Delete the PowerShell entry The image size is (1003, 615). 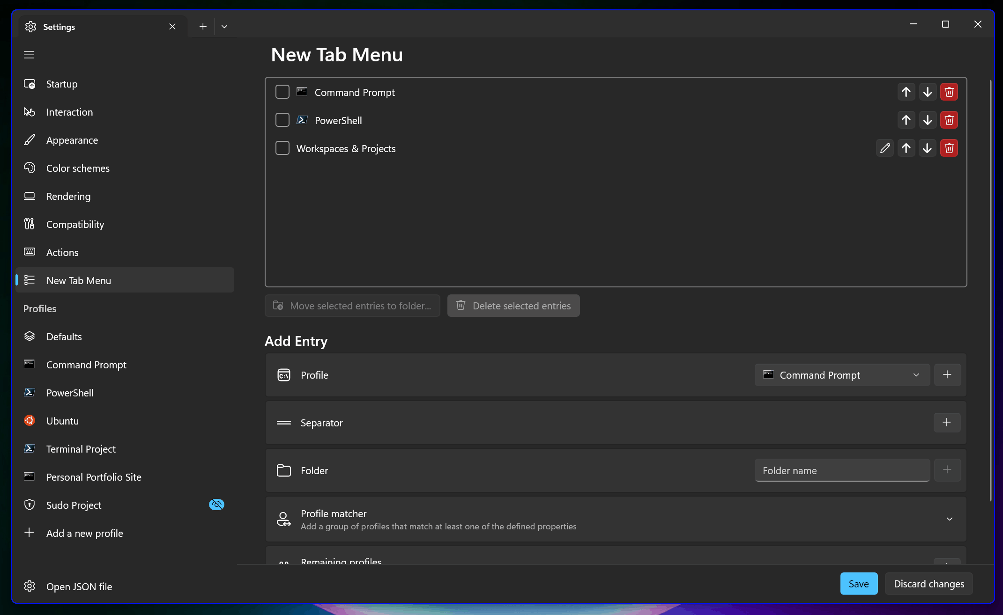click(x=949, y=120)
